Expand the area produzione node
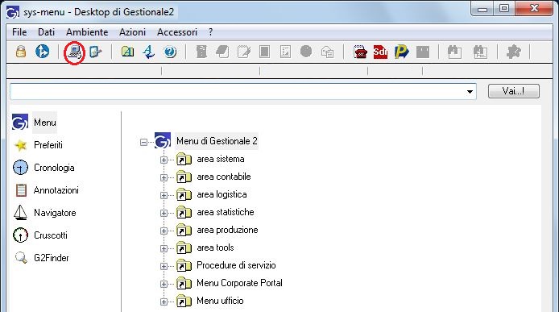Viewport: 559px width, 312px height. click(x=164, y=231)
